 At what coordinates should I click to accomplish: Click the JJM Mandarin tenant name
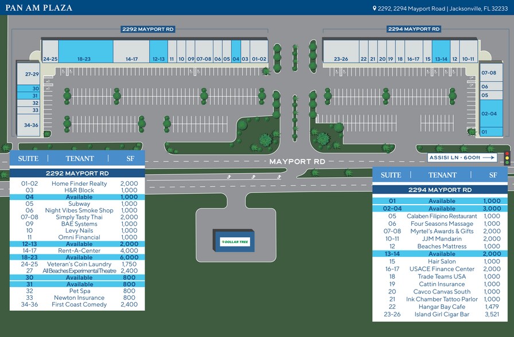[442, 239]
